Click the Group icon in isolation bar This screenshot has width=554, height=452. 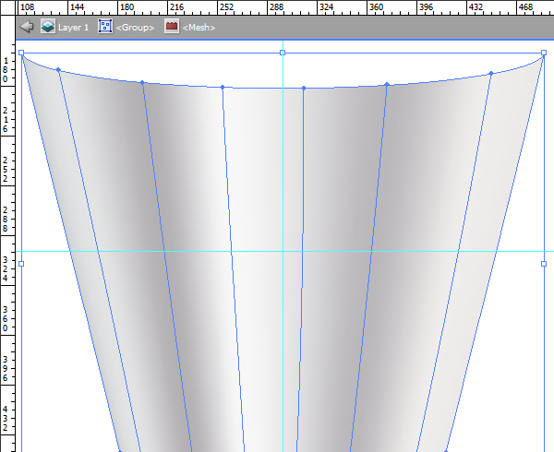coord(105,27)
